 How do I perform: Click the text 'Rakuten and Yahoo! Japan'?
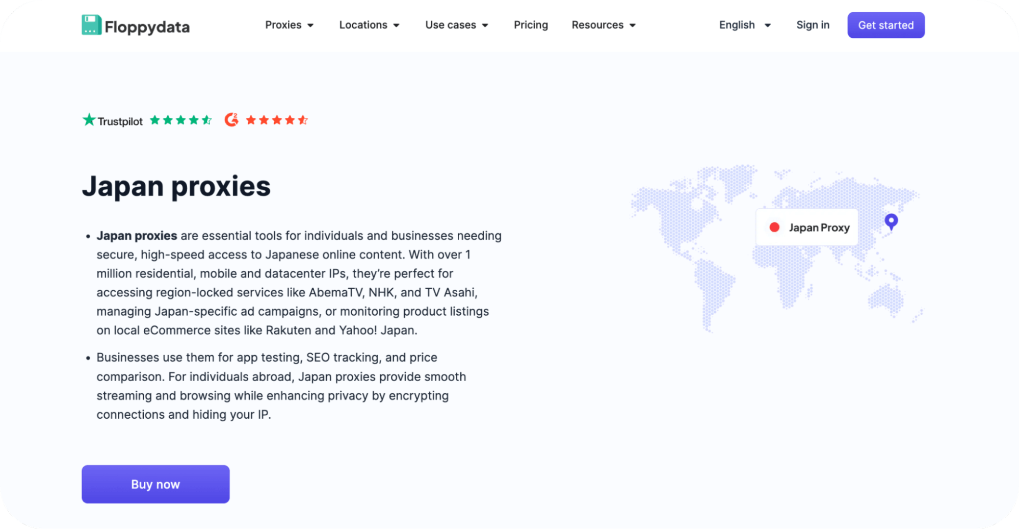coord(340,331)
